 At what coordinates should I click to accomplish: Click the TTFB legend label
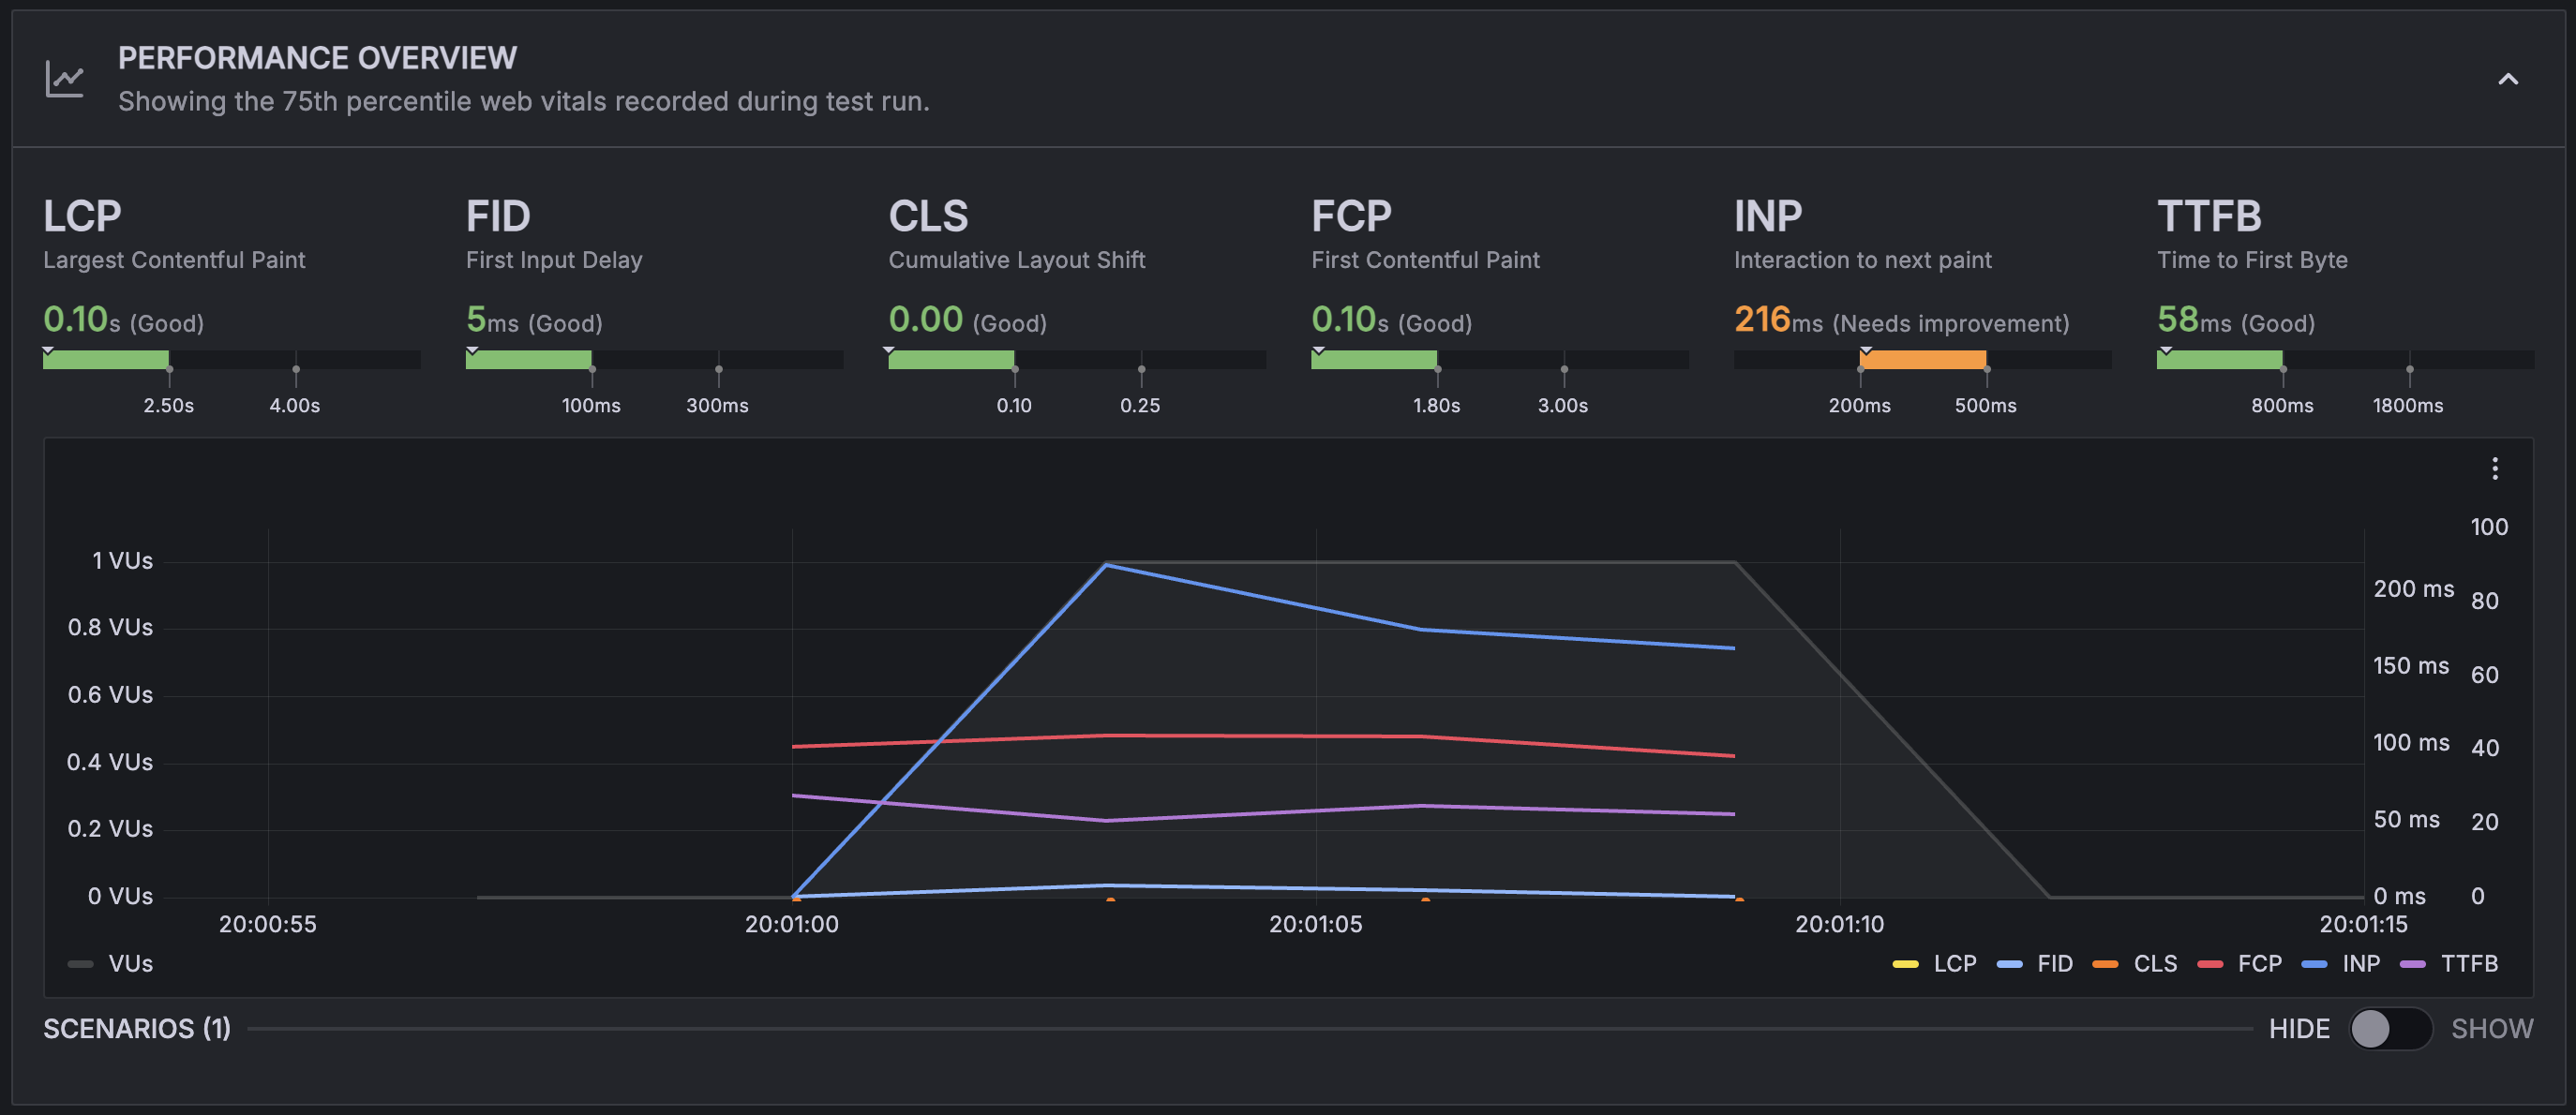(x=2466, y=964)
